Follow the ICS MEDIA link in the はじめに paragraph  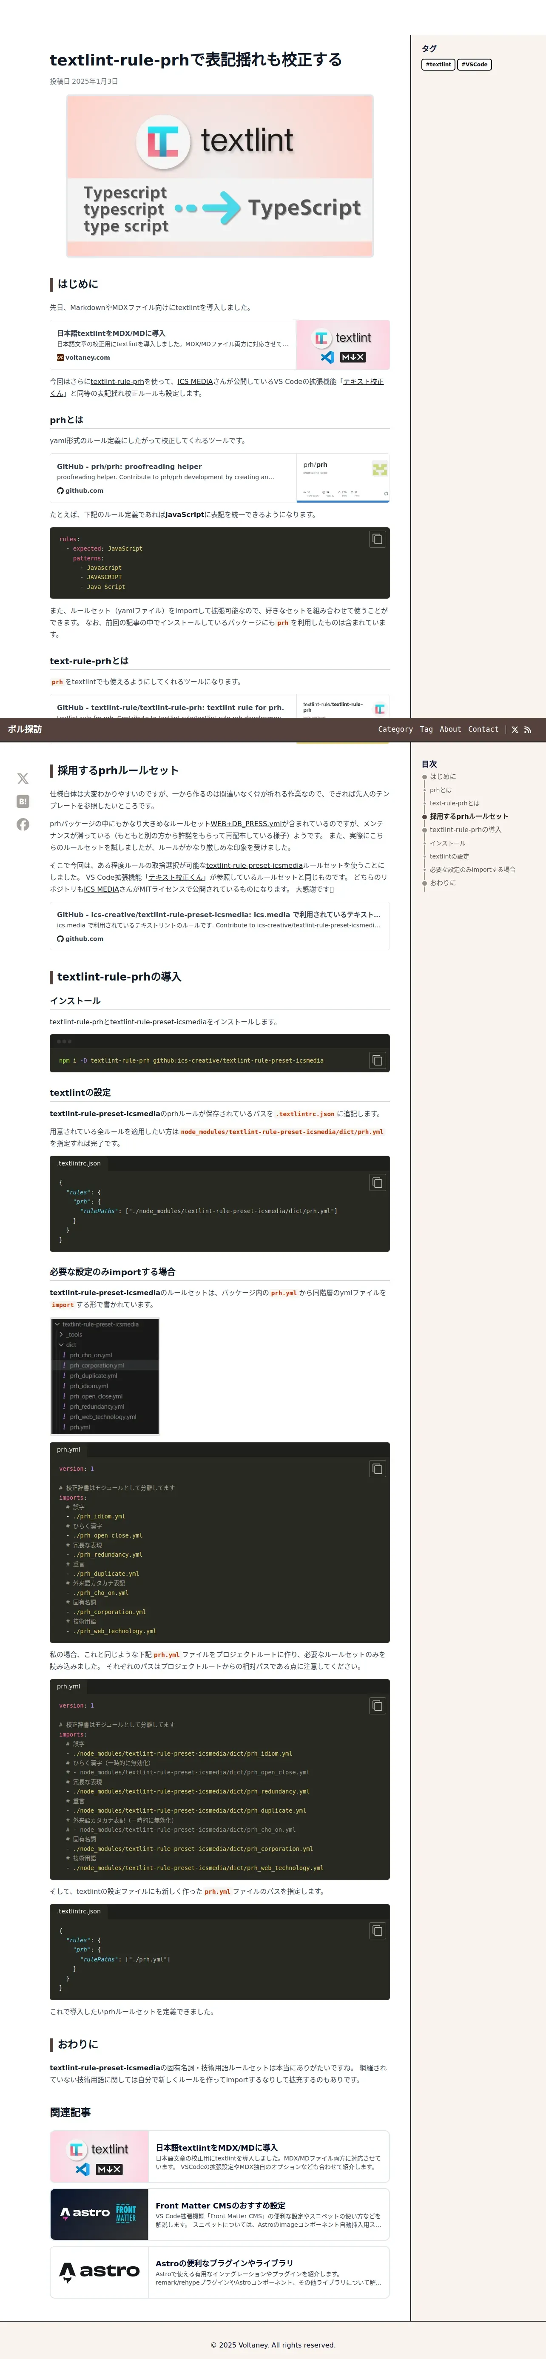click(195, 381)
